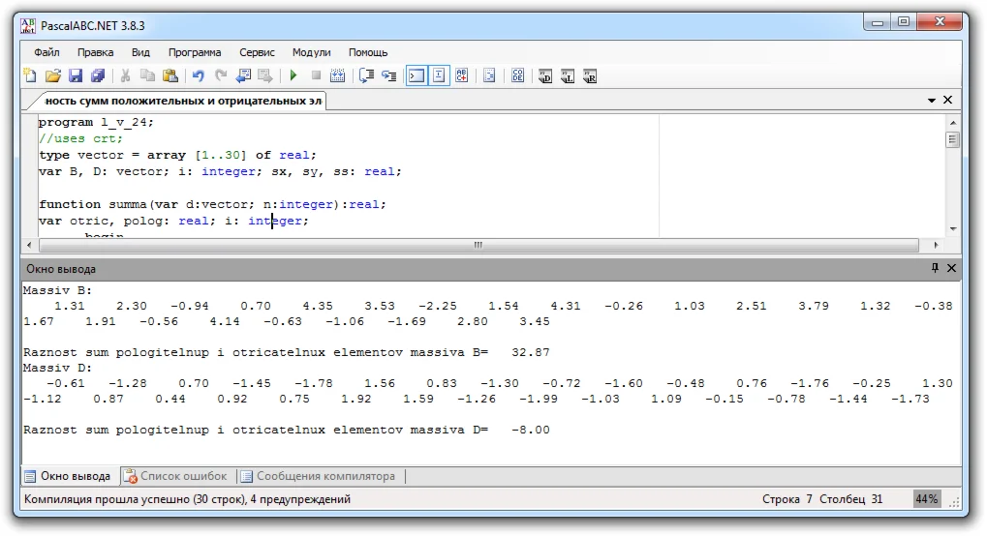This screenshot has height=536, width=987.
Task: Save the current program file
Action: coord(76,75)
